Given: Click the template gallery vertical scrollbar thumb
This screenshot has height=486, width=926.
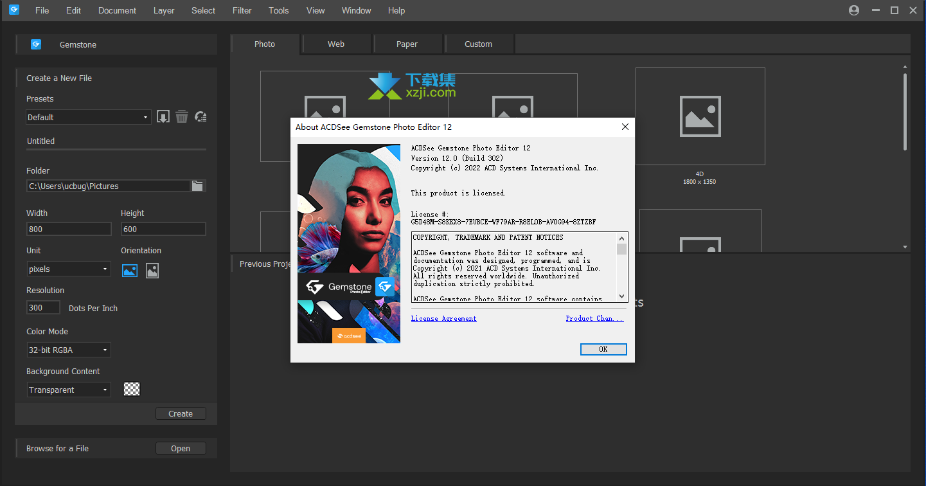Looking at the screenshot, I should tap(905, 111).
